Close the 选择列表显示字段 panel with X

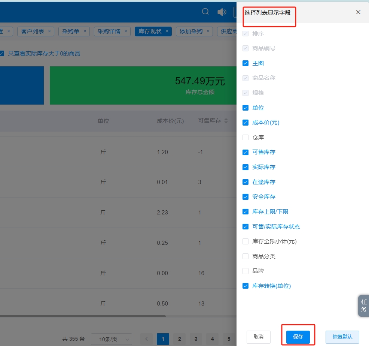358,12
